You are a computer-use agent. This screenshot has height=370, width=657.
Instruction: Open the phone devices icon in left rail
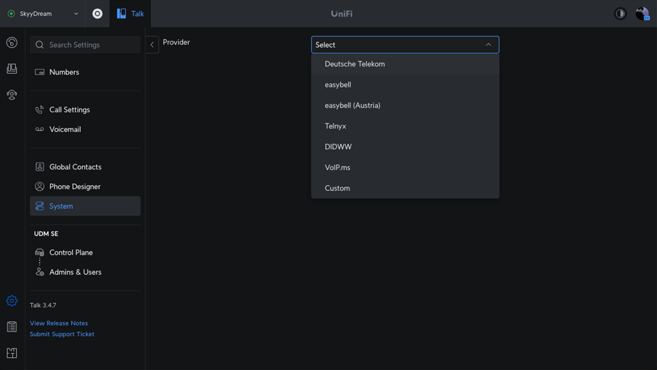pyautogui.click(x=12, y=68)
